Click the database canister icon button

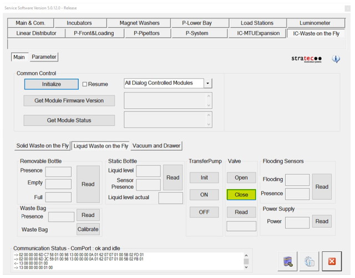pyautogui.click(x=288, y=261)
